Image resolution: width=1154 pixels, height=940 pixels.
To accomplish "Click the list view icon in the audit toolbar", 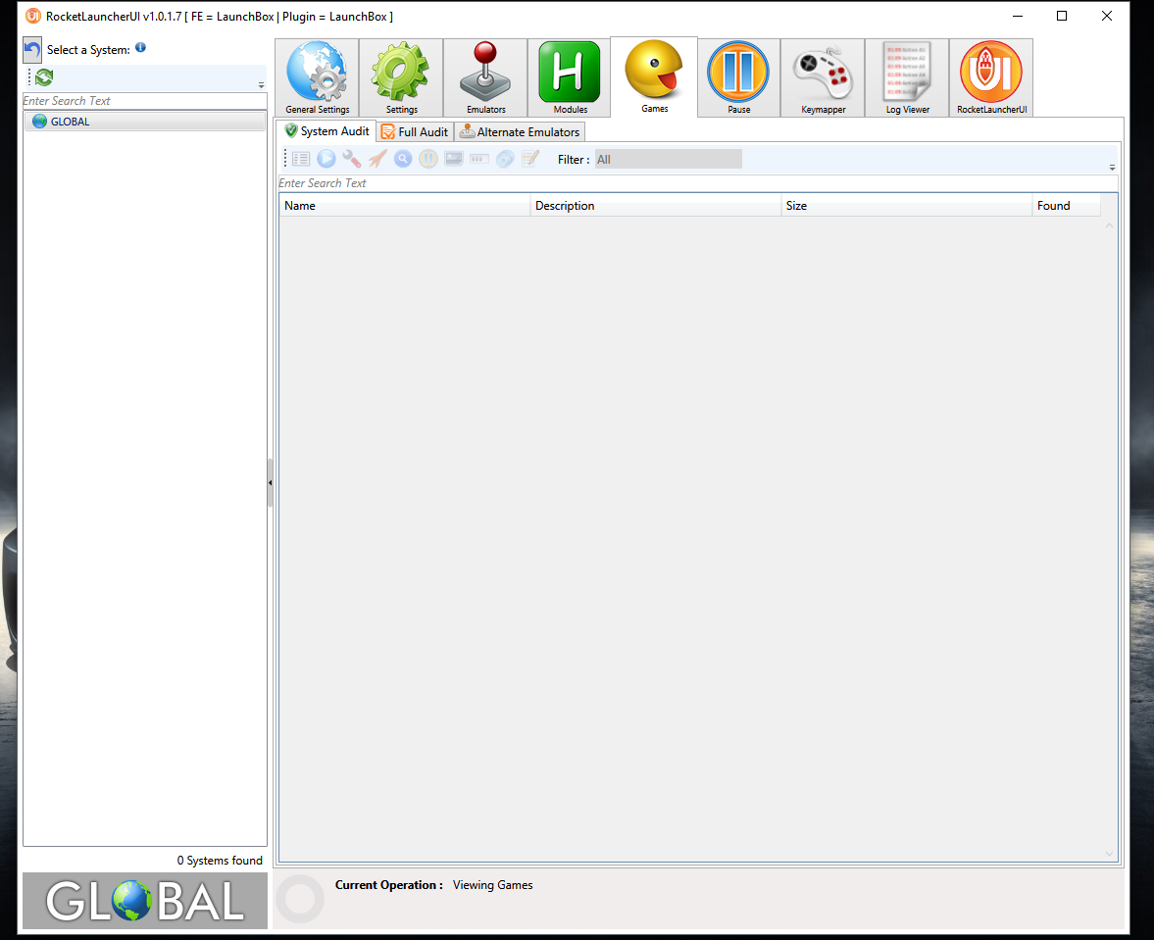I will [301, 159].
